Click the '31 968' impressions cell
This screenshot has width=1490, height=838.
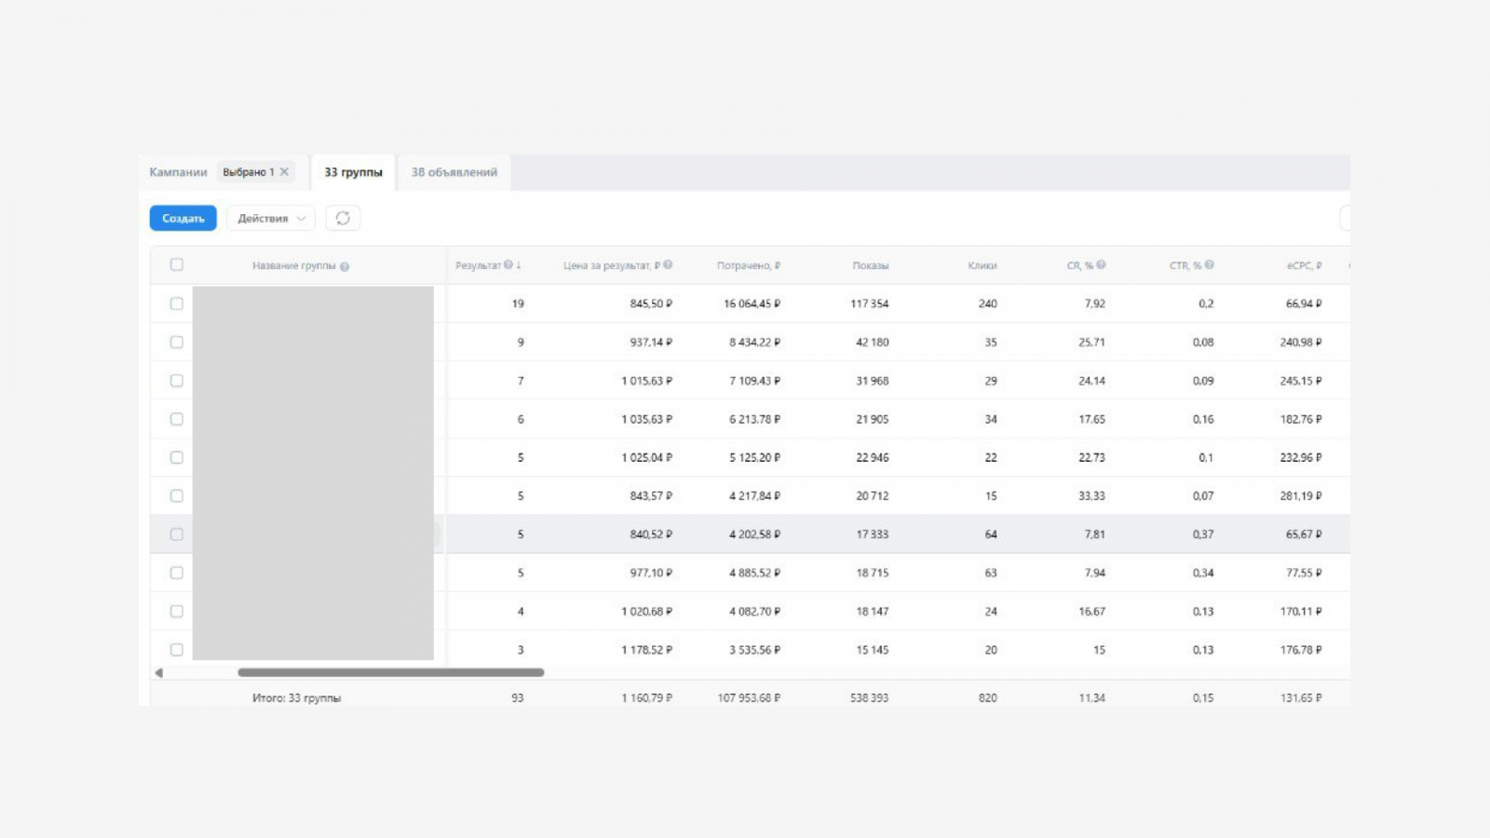coord(873,381)
